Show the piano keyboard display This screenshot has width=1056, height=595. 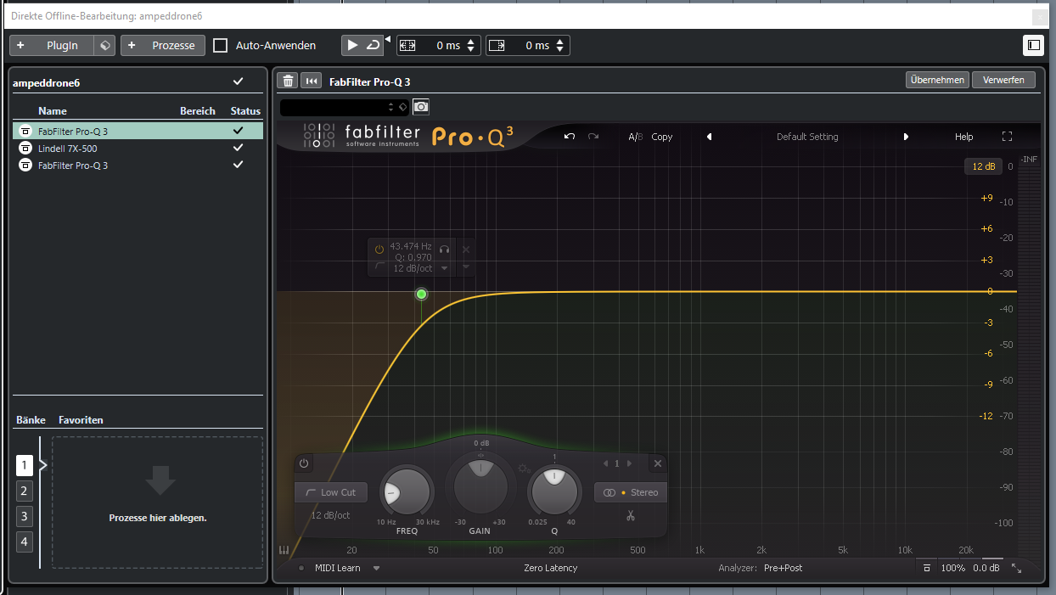(x=284, y=551)
